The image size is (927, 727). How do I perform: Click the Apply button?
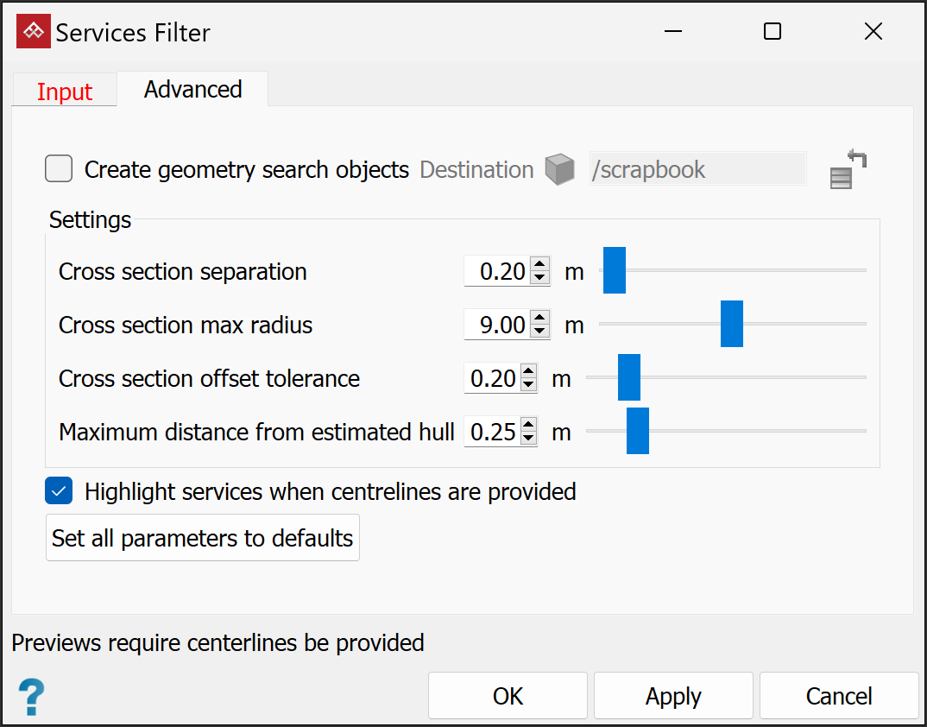[673, 696]
